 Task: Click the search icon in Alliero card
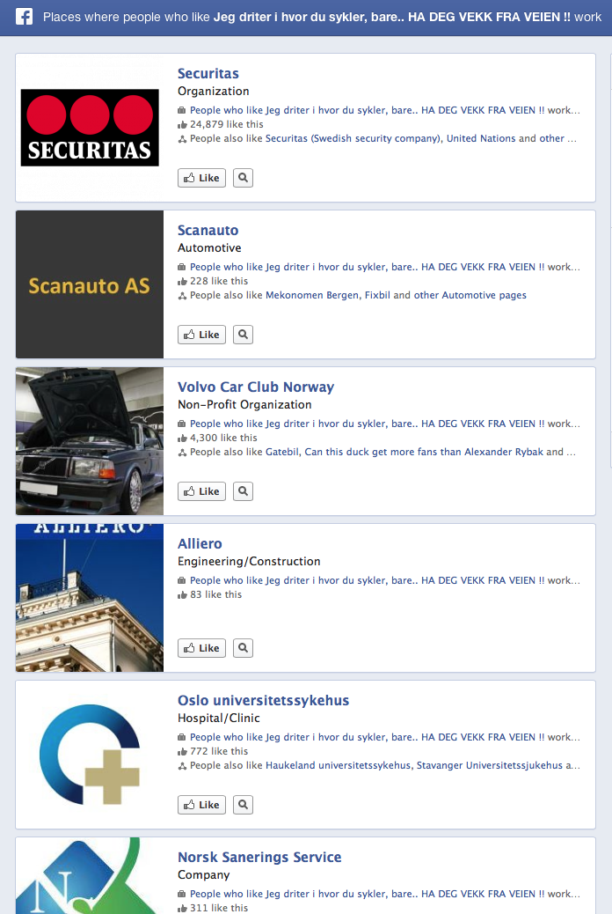click(x=243, y=648)
